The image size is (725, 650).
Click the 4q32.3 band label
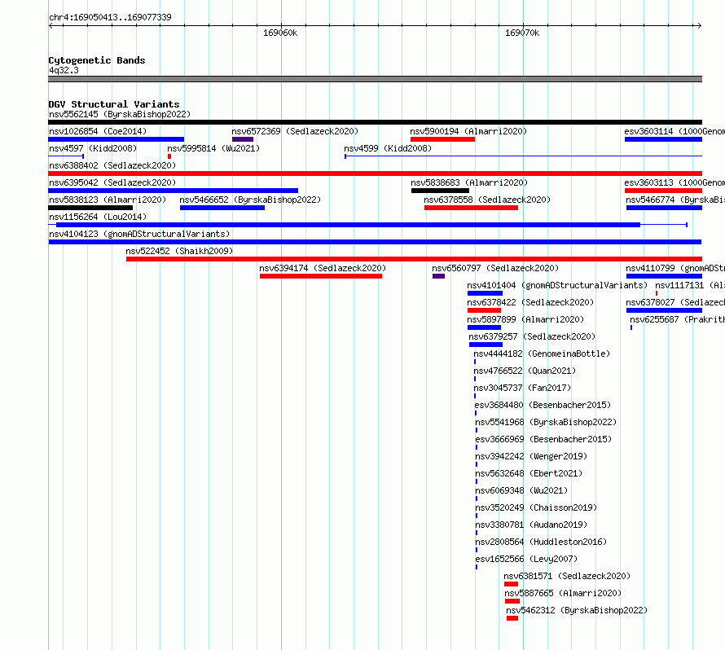64,70
